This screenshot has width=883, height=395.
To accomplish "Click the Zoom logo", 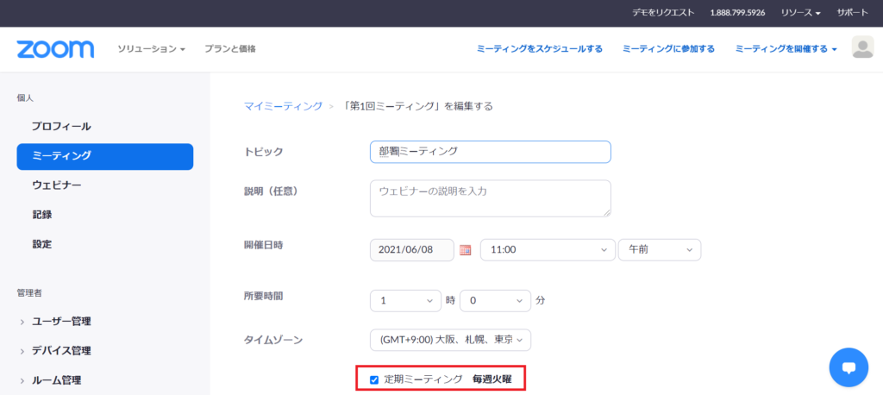I will pyautogui.click(x=55, y=49).
